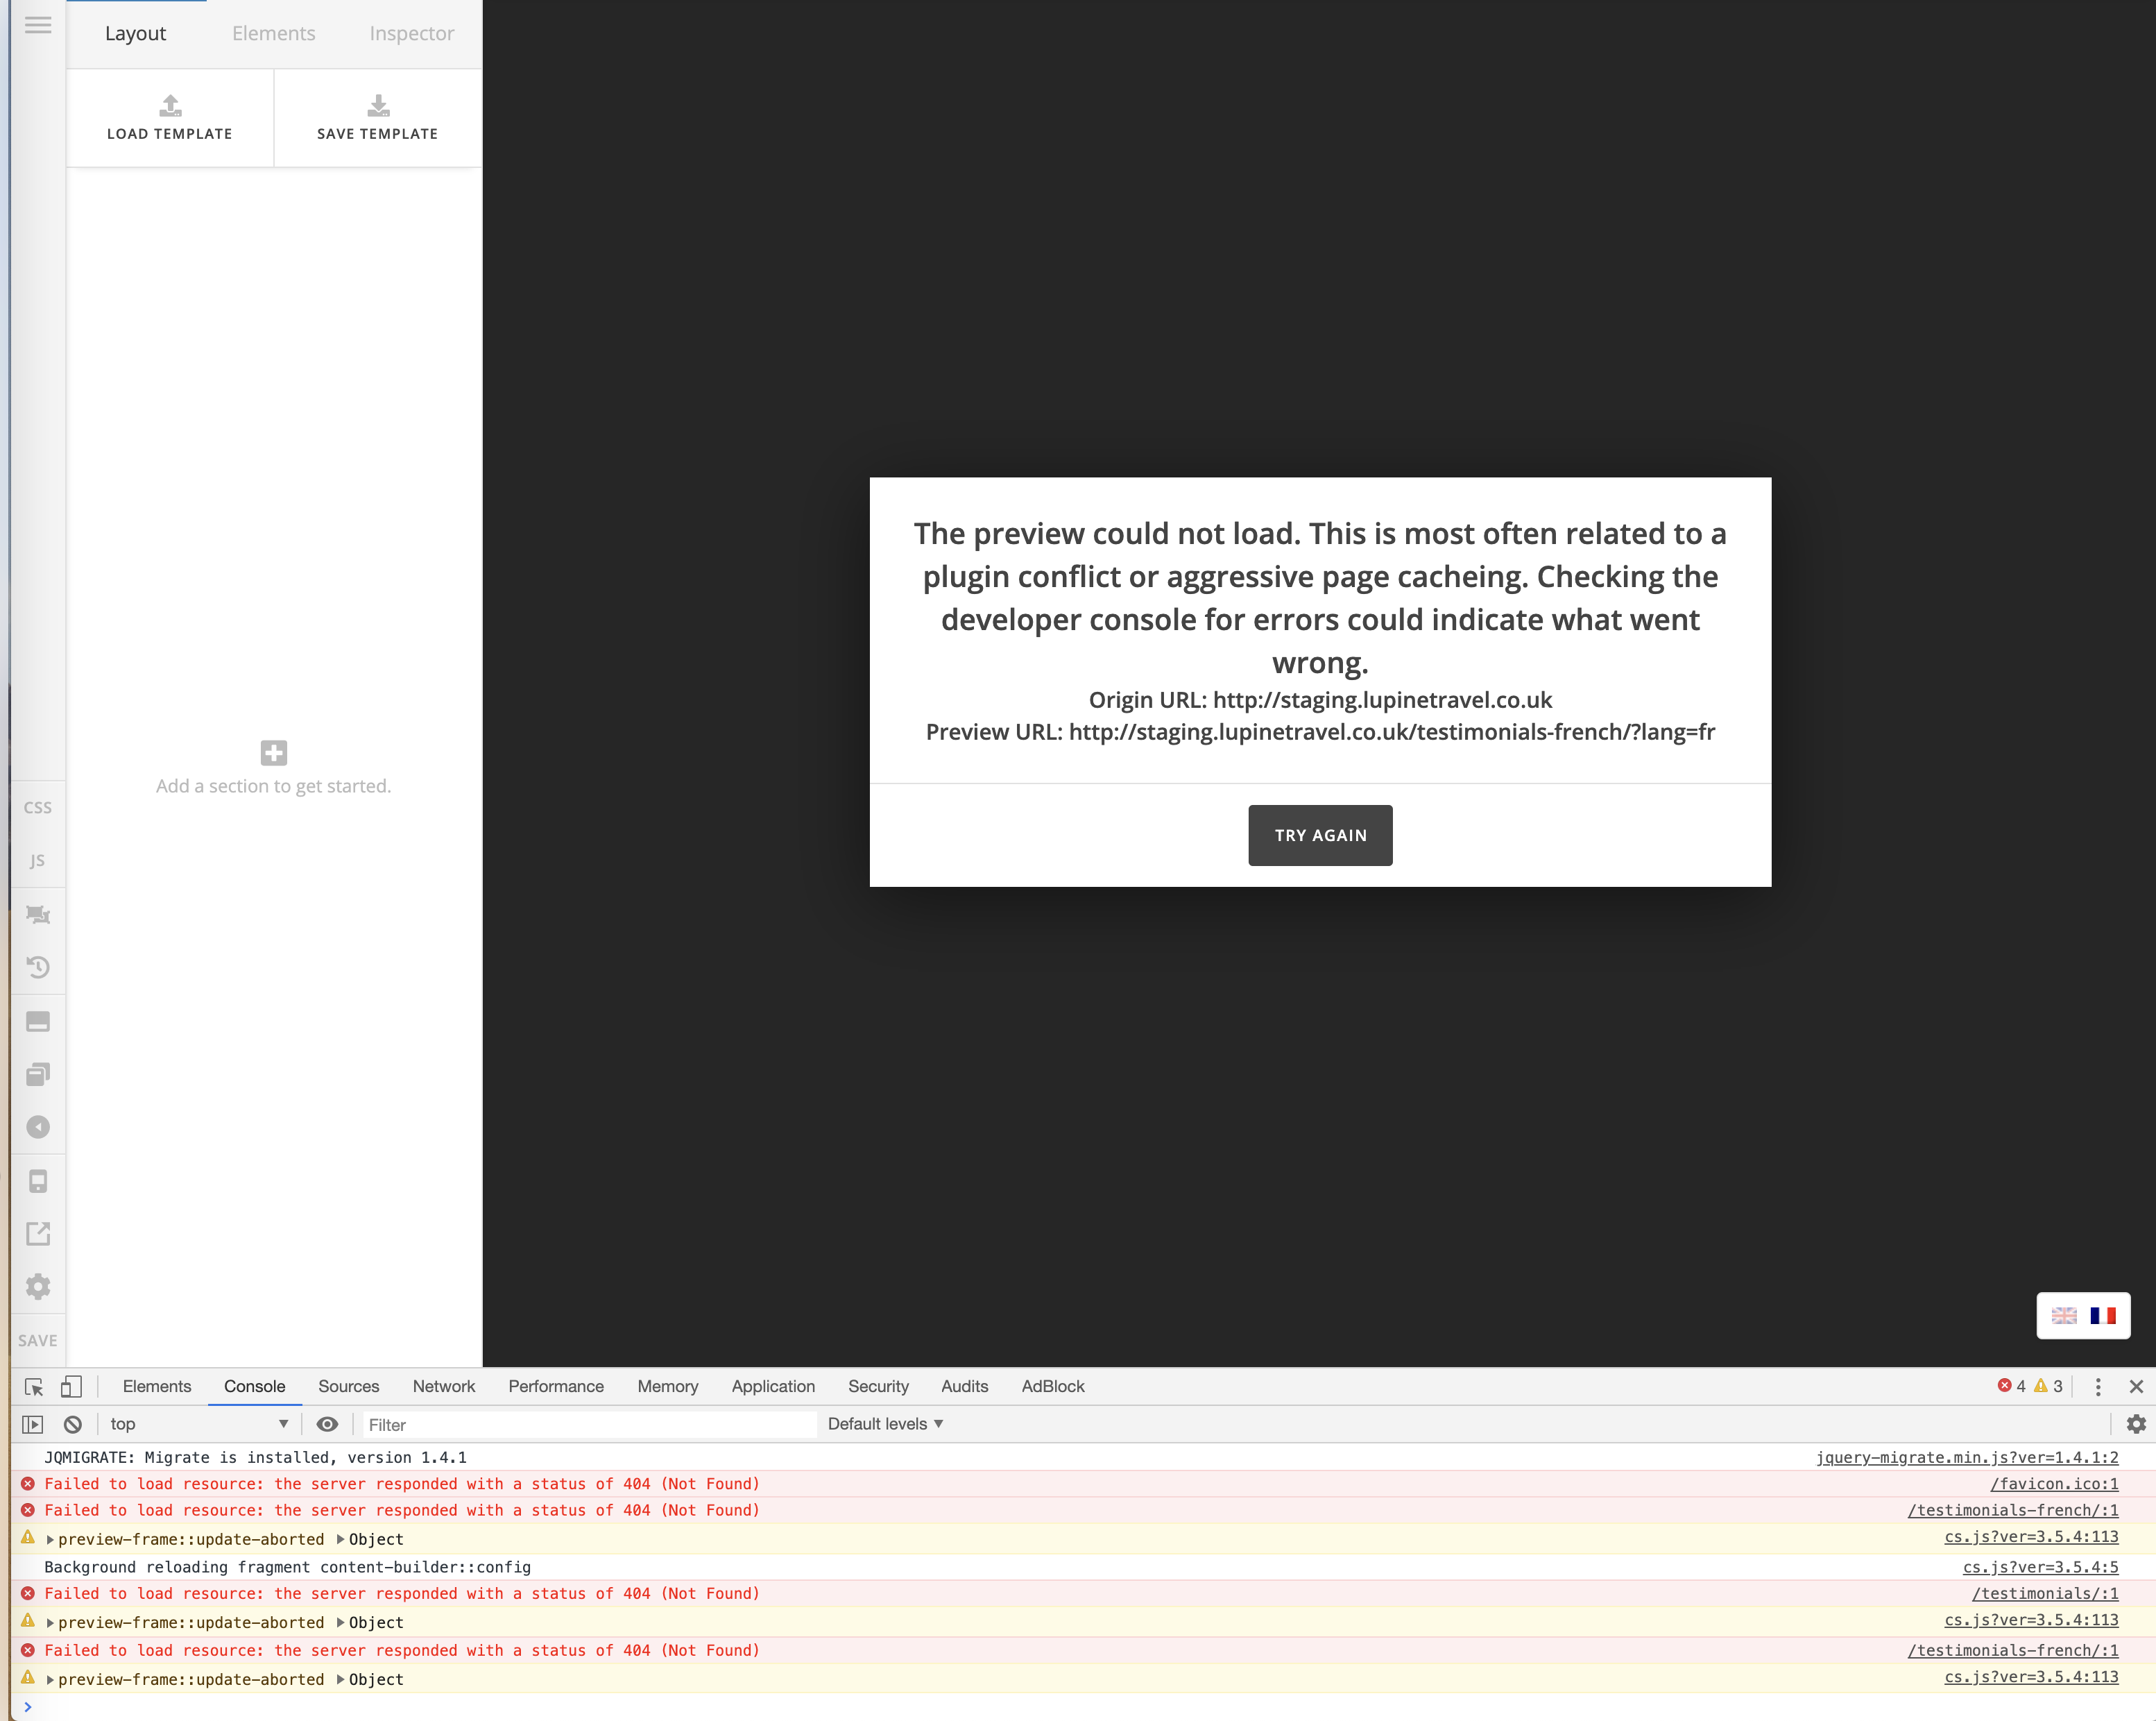2156x1721 pixels.
Task: Open responsive device preview icon
Action: click(x=38, y=1182)
